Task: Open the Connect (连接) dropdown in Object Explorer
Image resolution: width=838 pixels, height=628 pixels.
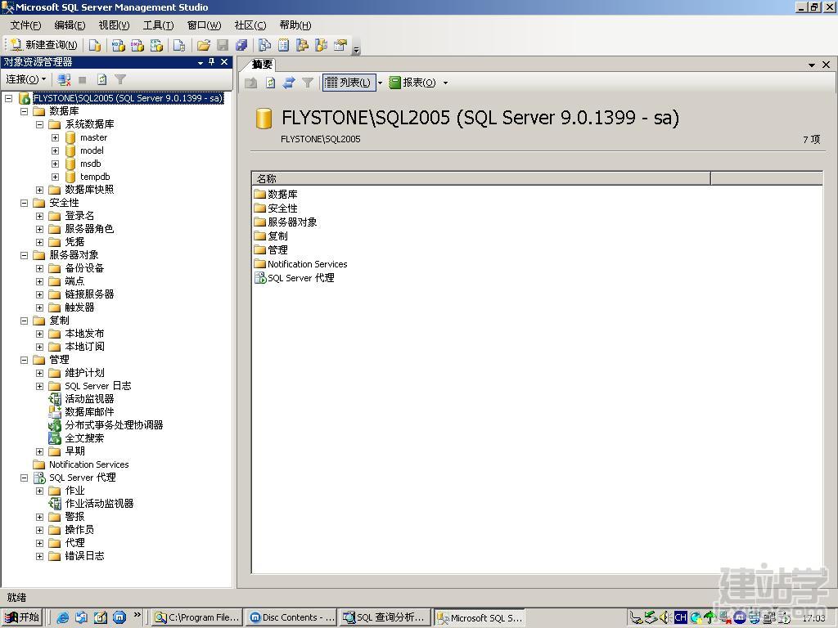Action: pos(25,79)
